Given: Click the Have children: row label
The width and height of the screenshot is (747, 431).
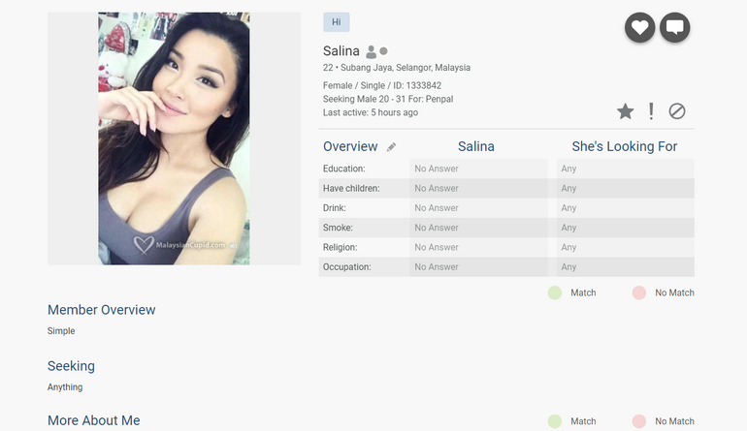Looking at the screenshot, I should [x=351, y=189].
